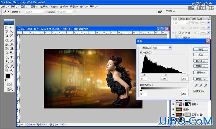Screen dimensions: 216x129
Task: Select the Slice tool
Action: click(x=11, y=36)
